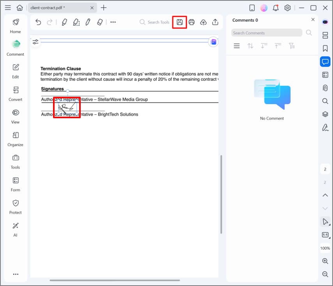Type in the Search Comments field

coord(267,33)
